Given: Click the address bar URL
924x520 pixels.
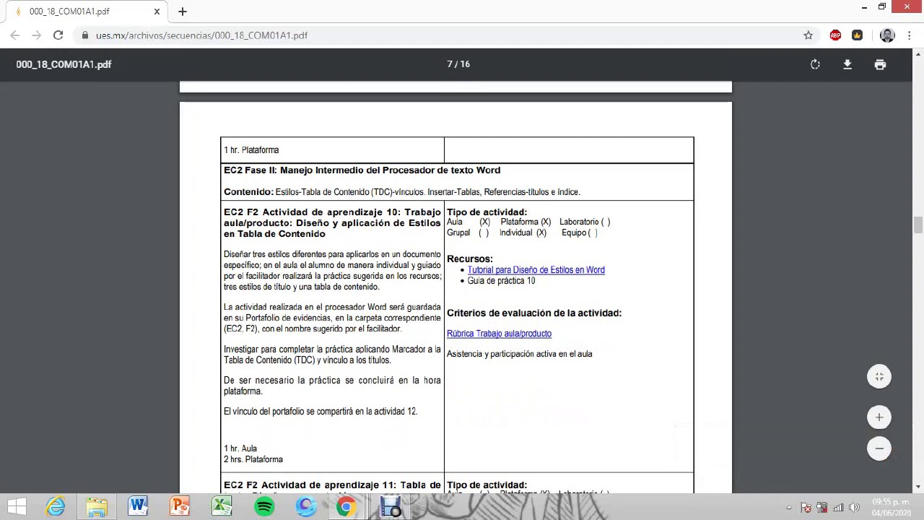Looking at the screenshot, I should coord(201,35).
